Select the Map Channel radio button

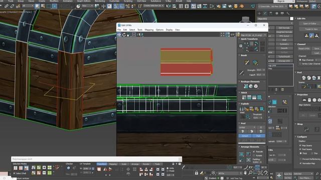click(300, 60)
